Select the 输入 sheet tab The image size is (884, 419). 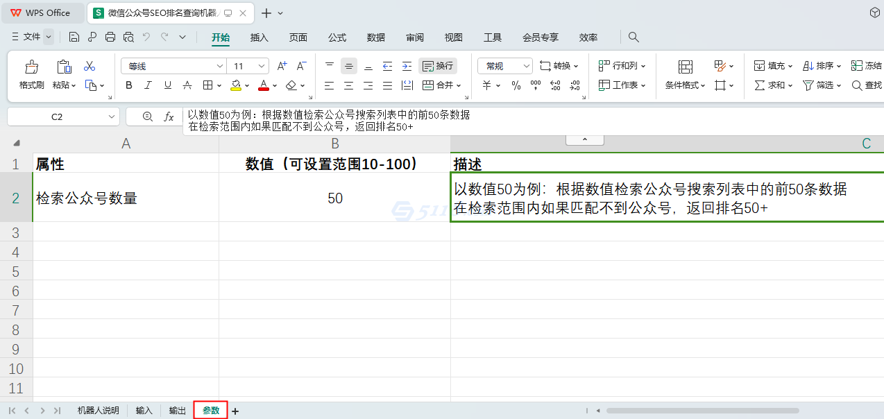(x=144, y=410)
